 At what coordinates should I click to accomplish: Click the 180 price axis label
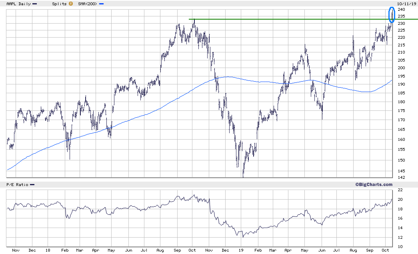[401, 102]
